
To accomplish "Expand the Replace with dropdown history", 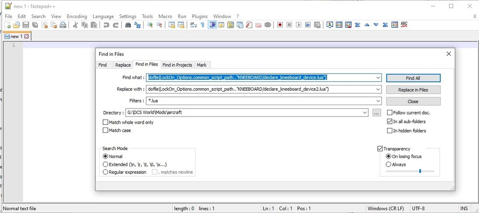I will click(x=378, y=89).
